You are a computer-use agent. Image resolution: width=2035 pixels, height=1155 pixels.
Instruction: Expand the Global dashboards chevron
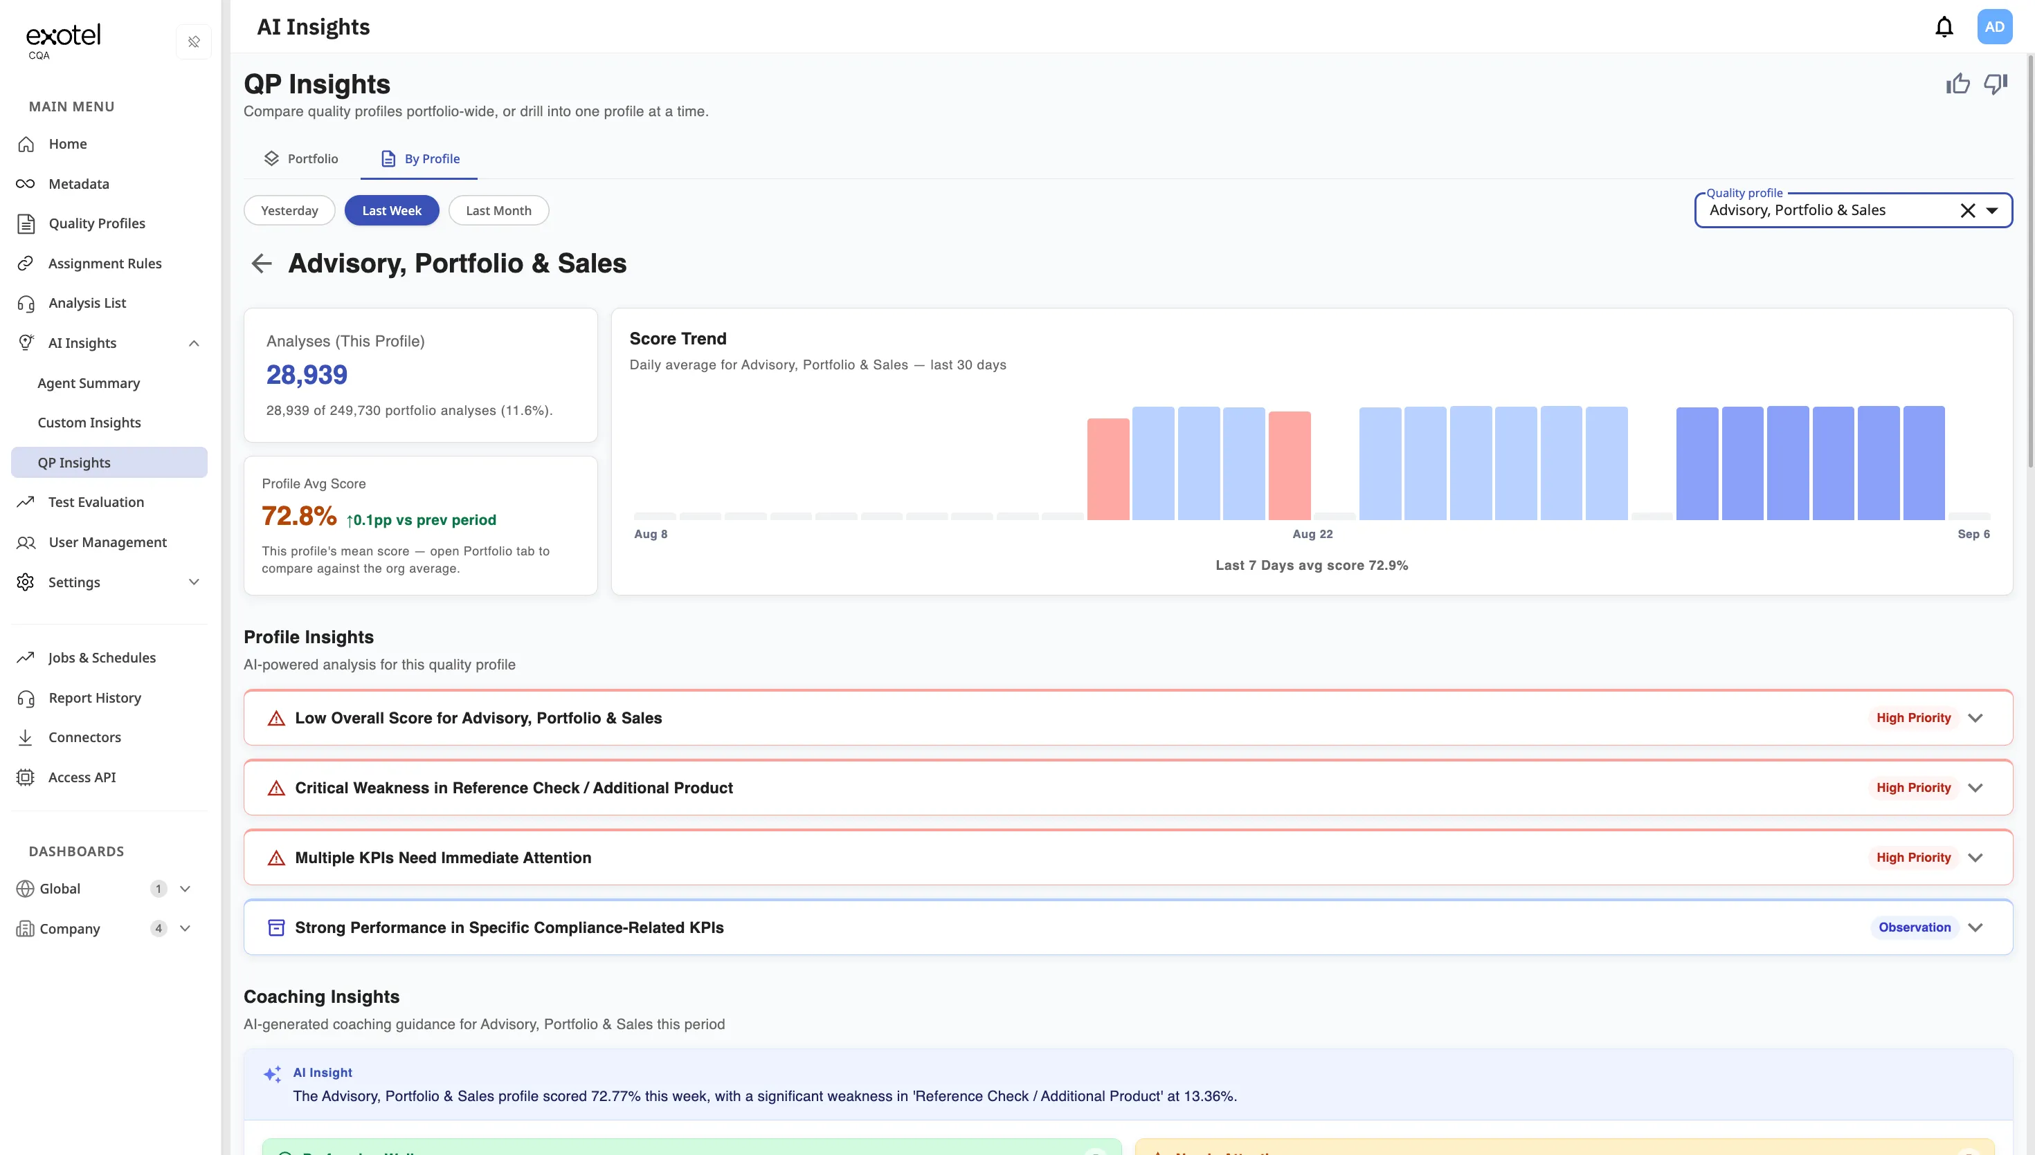coord(185,889)
